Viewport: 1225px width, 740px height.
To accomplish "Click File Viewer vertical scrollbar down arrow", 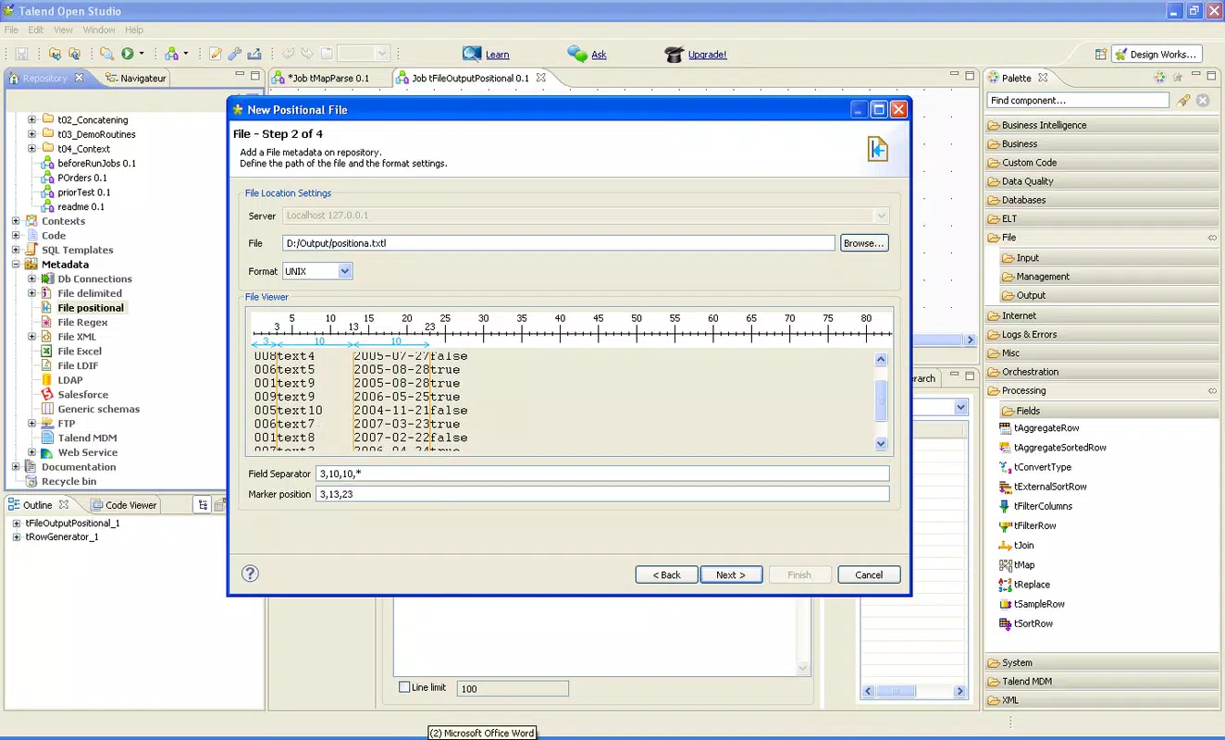I will pos(881,444).
